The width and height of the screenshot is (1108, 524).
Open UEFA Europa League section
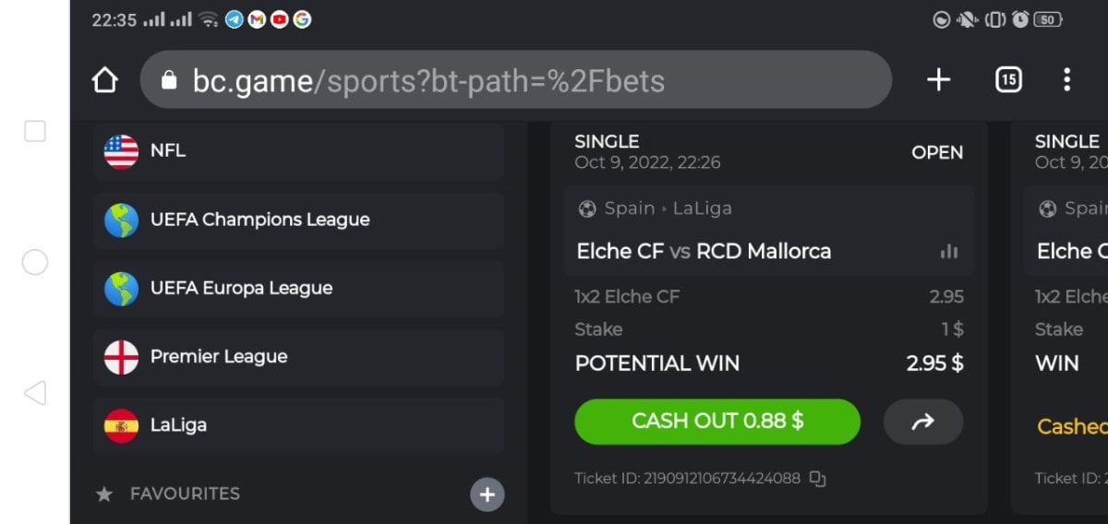tap(297, 288)
